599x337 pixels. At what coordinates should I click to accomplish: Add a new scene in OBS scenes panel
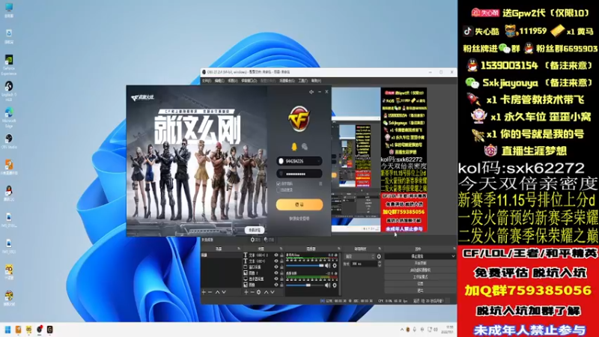204,292
